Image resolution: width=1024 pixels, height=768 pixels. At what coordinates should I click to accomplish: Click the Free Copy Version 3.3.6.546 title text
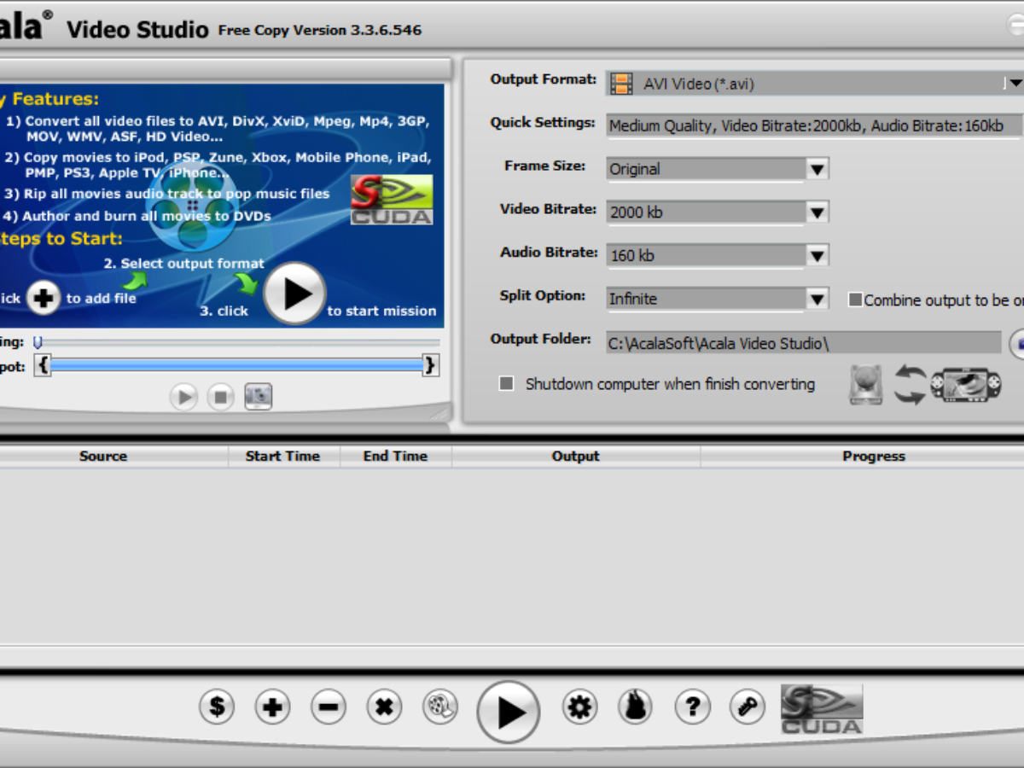point(320,30)
